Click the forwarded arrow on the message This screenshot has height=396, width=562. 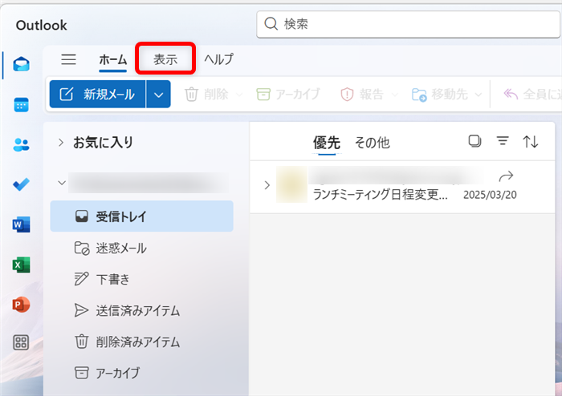[506, 176]
